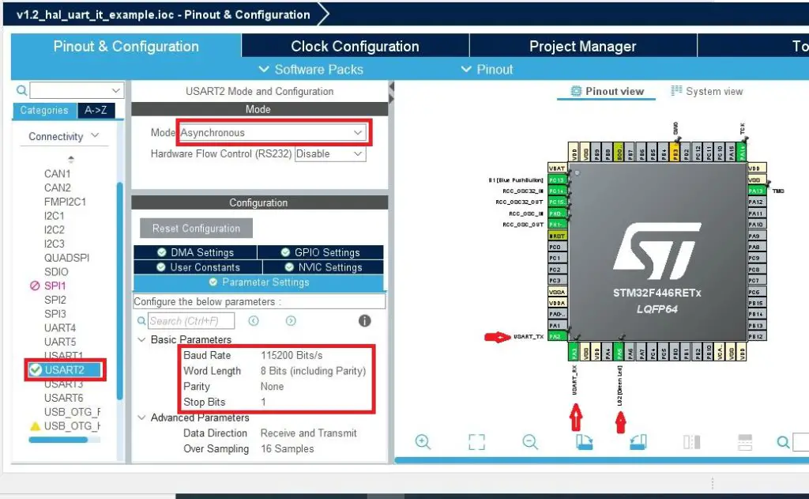Click the parameter search magnifier icon
The image size is (809, 499).
[141, 321]
